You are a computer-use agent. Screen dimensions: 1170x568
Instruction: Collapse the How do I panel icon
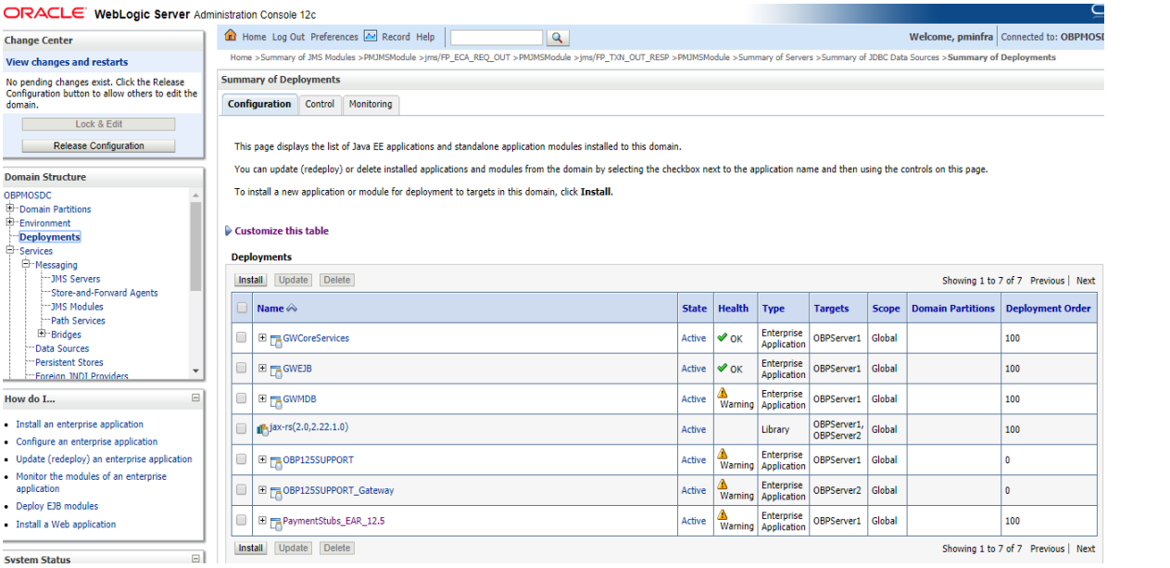[x=195, y=398]
